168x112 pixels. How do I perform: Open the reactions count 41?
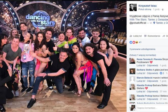pyautogui.click(x=140, y=42)
